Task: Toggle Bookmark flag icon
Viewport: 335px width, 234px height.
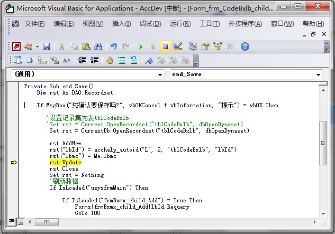Action: tap(149, 60)
